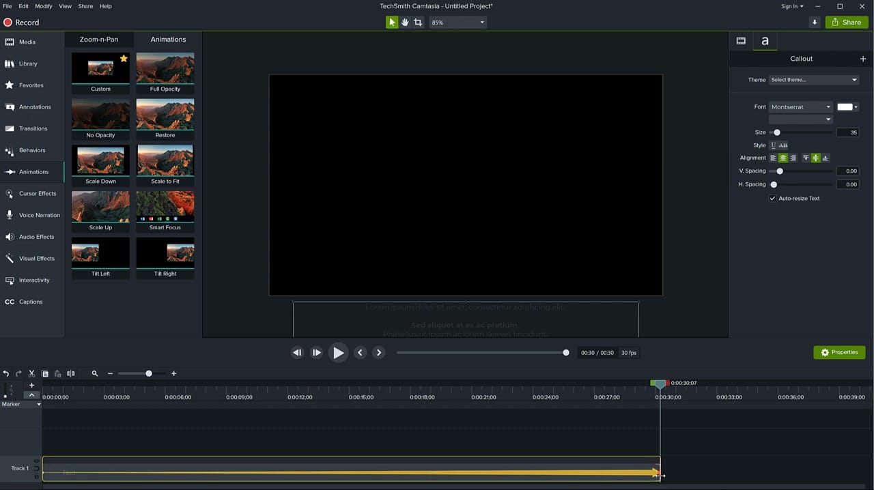Open the Captions panel

click(30, 302)
